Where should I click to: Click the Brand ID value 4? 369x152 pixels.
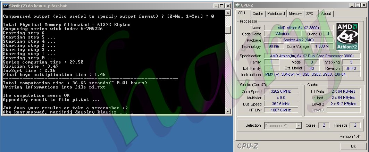pos(328,34)
